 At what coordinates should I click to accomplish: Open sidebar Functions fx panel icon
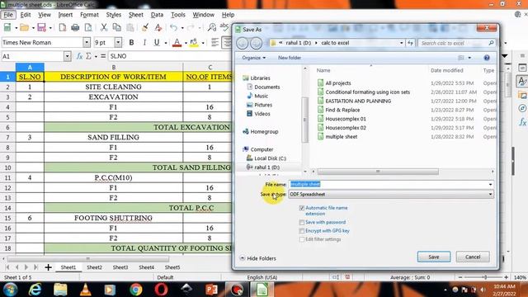522,121
